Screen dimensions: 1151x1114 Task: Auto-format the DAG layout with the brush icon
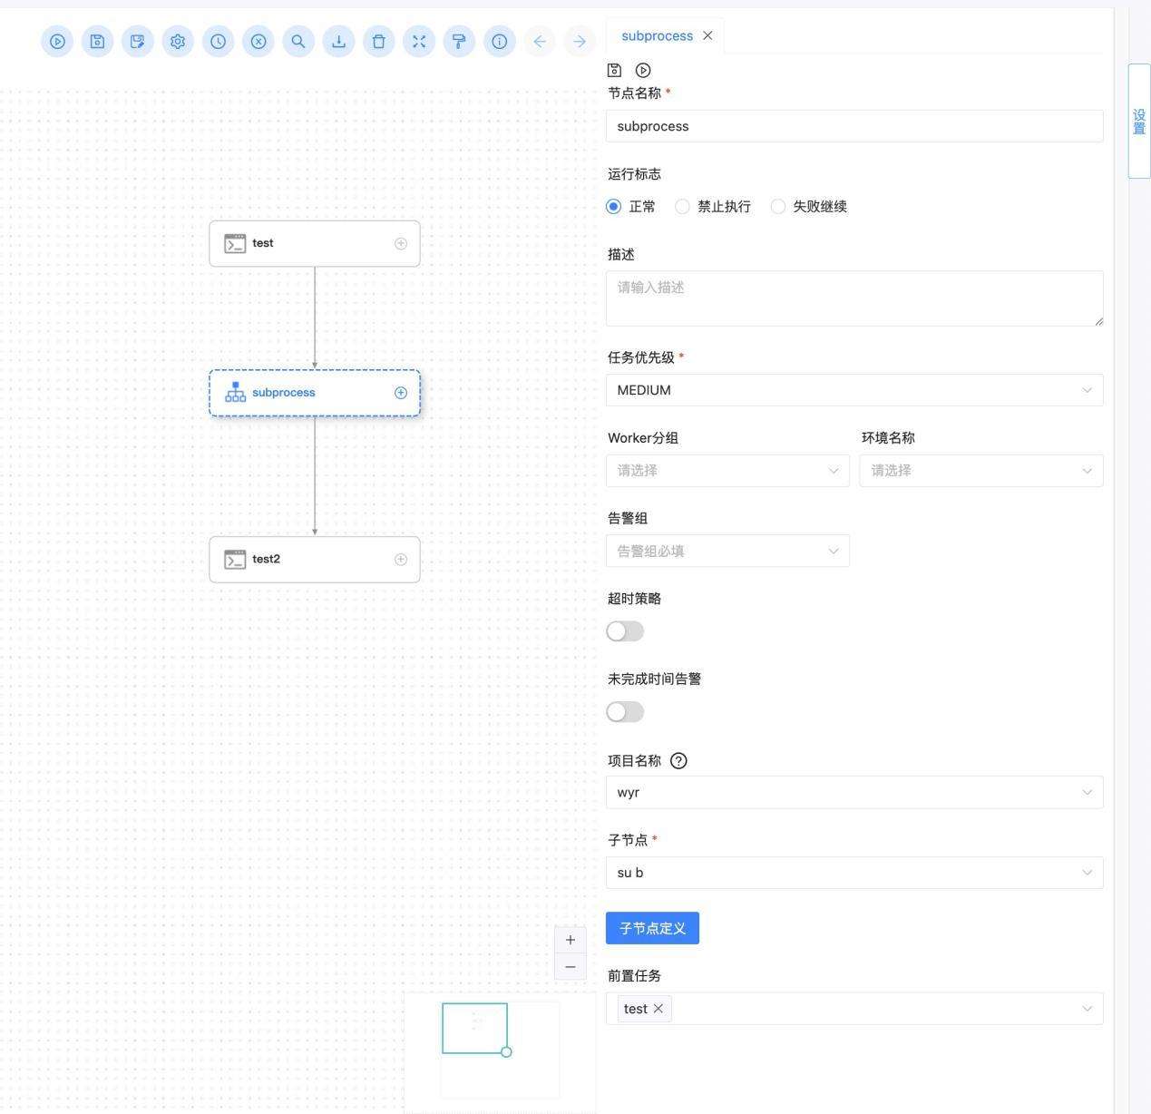[x=459, y=41]
